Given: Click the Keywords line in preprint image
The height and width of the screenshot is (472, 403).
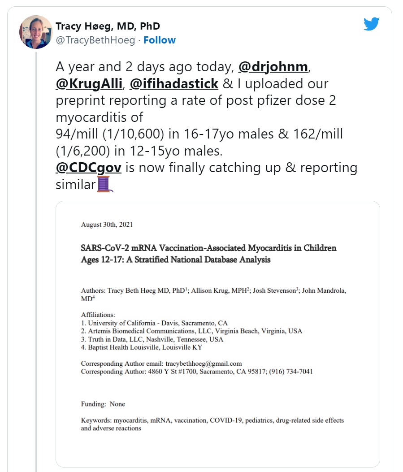Looking at the screenshot, I should (x=212, y=424).
